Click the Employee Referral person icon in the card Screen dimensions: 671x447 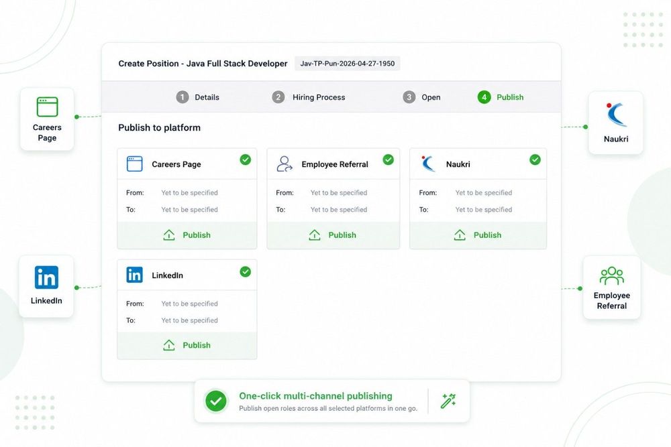click(284, 164)
